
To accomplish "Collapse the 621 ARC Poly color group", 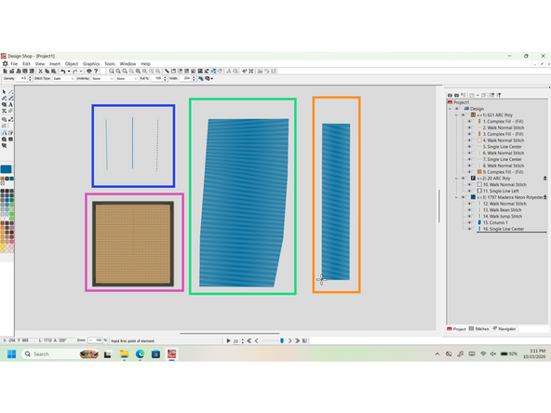I will tap(456, 115).
